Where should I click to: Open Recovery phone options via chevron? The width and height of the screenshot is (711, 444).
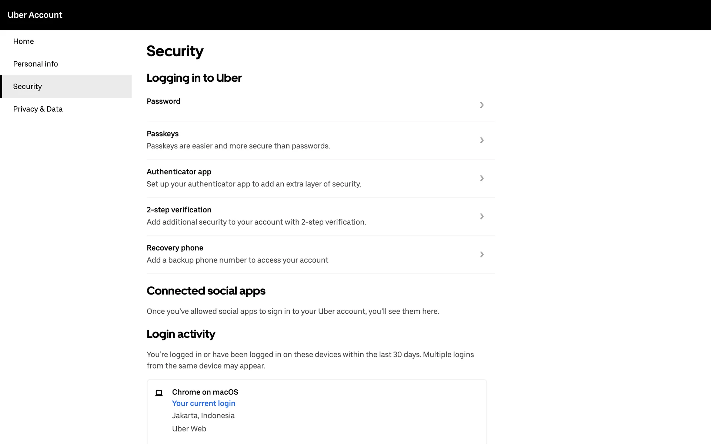[x=481, y=255]
